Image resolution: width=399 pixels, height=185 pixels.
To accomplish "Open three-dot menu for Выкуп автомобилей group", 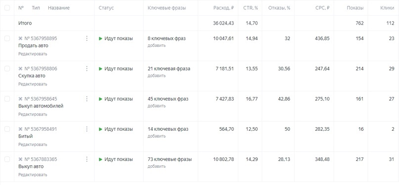I will point(87,99).
